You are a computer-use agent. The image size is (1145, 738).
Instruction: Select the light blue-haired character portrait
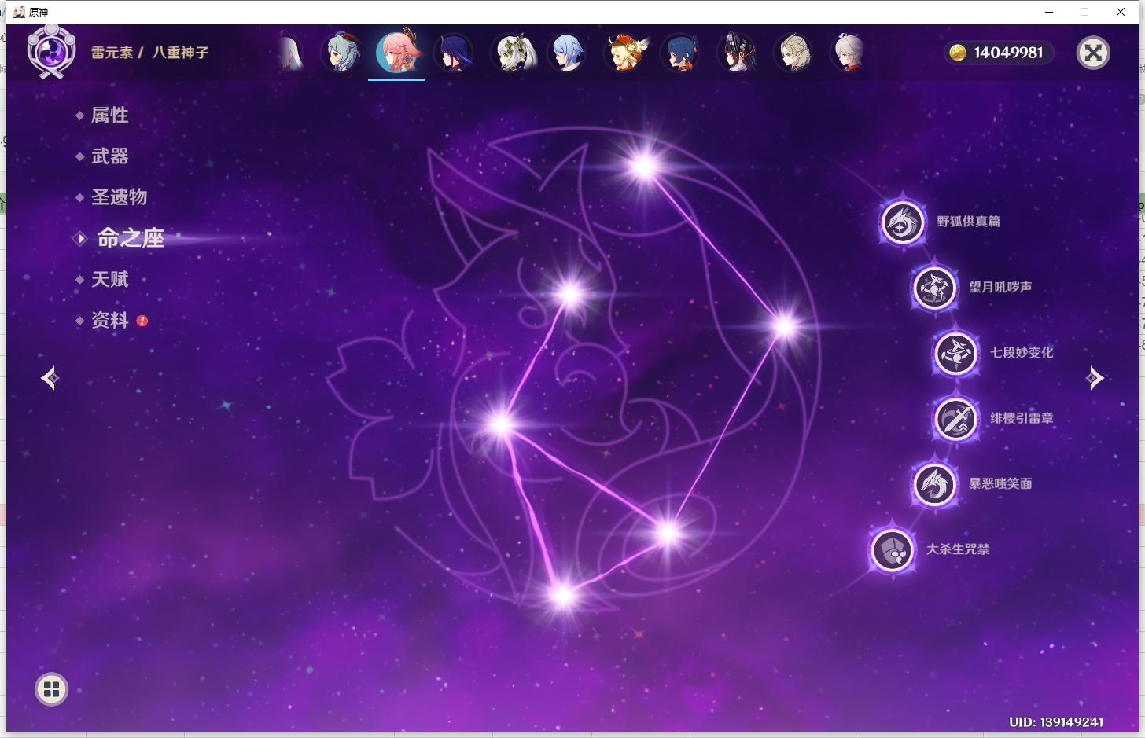pyautogui.click(x=568, y=53)
